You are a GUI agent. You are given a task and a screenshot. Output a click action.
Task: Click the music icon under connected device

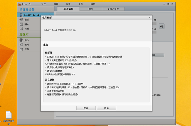tap(21, 20)
